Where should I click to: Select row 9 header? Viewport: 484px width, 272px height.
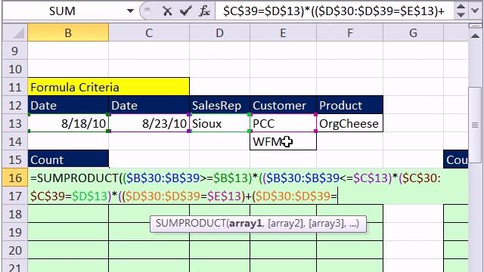click(x=15, y=51)
